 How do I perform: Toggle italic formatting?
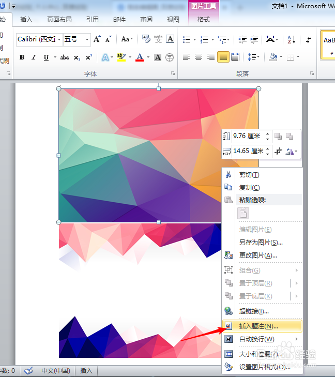point(34,57)
